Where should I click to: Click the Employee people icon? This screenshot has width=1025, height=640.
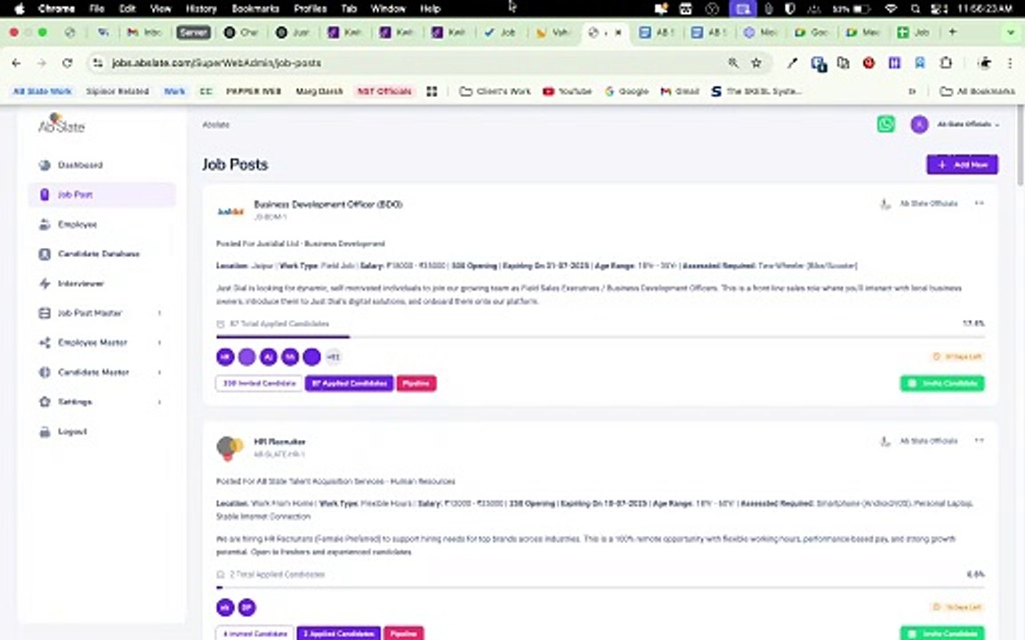(44, 225)
